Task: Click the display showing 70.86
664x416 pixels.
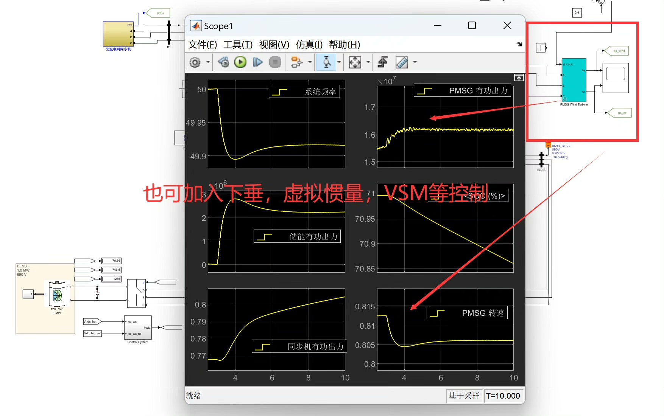Action: 112,261
